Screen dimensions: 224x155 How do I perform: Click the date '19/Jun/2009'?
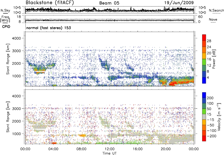179,3
